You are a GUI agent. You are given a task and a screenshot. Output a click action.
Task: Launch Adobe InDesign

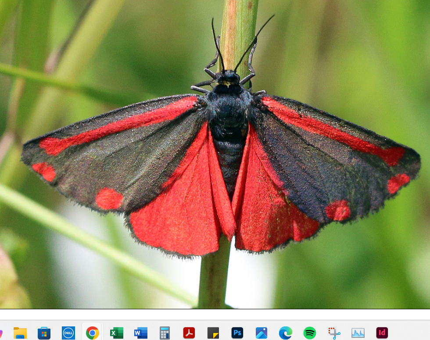pyautogui.click(x=382, y=333)
